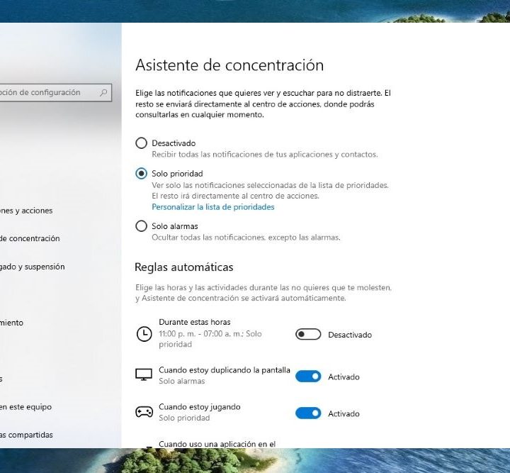510x473 pixels.
Task: Click the monitor icon for duplicating screen
Action: (144, 374)
